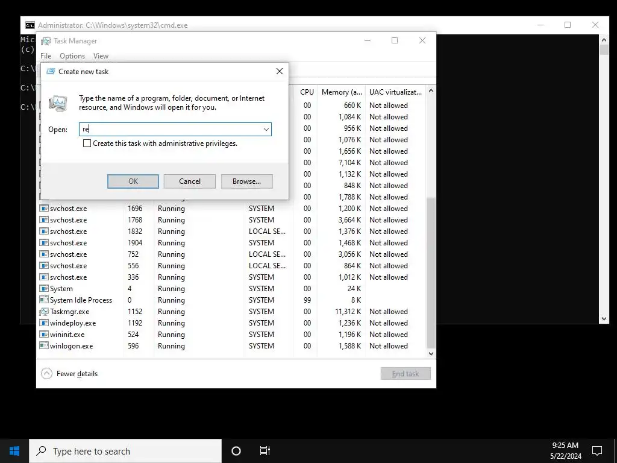The width and height of the screenshot is (617, 463).
Task: Click the Run dialog monitor graphic icon
Action: [x=58, y=103]
